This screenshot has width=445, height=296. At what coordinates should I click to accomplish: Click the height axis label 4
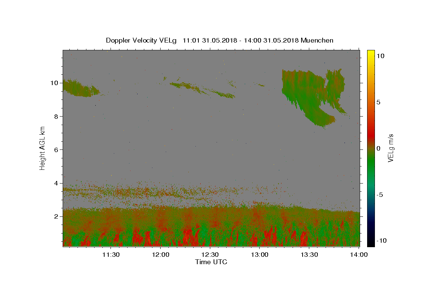tap(57, 183)
